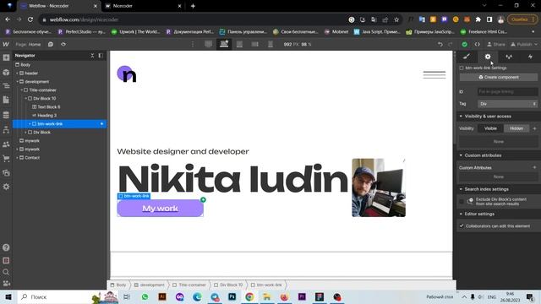Click Div Block 10 in breadcrumb bar

coord(228,285)
